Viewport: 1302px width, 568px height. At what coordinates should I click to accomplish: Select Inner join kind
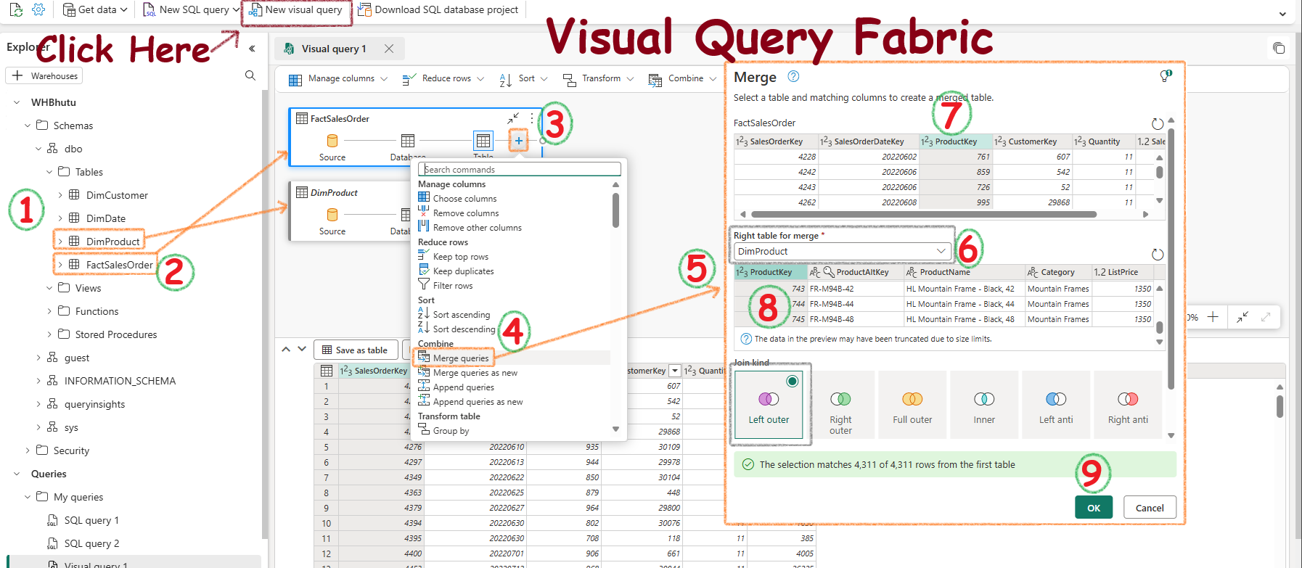pyautogui.click(x=984, y=405)
